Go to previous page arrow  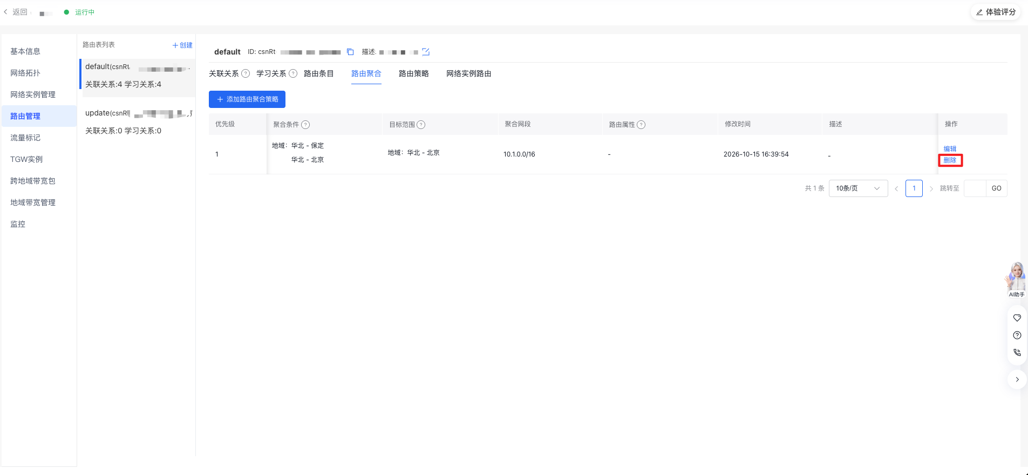(x=896, y=188)
